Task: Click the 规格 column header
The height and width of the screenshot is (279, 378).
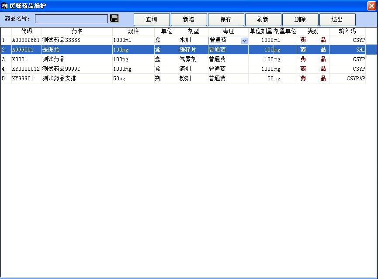Action: point(133,31)
